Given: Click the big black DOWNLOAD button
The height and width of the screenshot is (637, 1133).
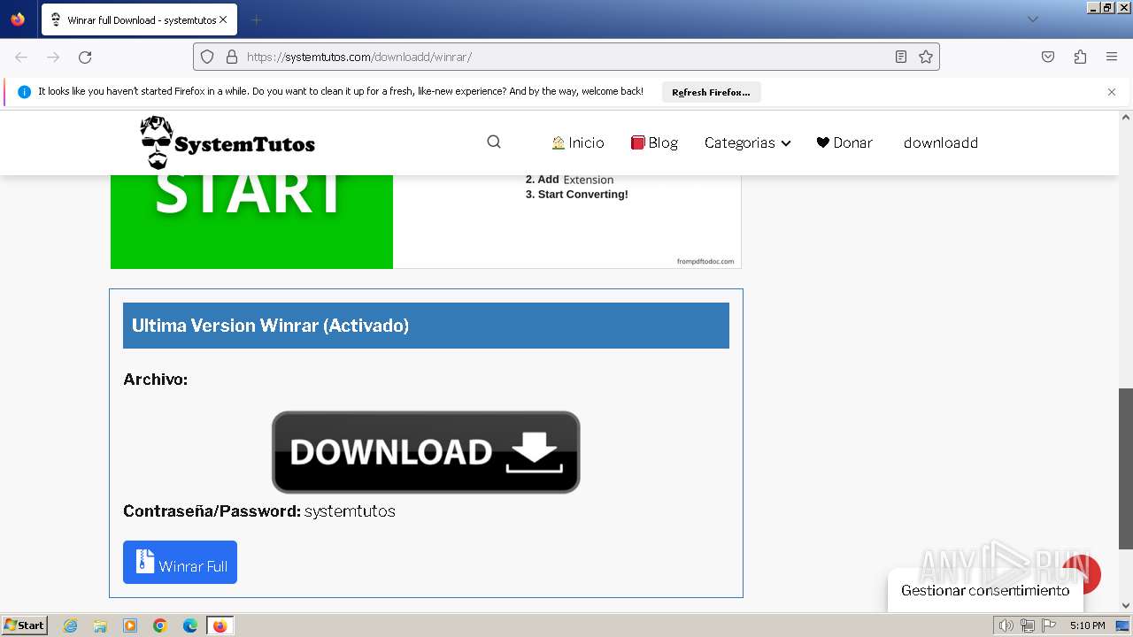Looking at the screenshot, I should click(426, 452).
